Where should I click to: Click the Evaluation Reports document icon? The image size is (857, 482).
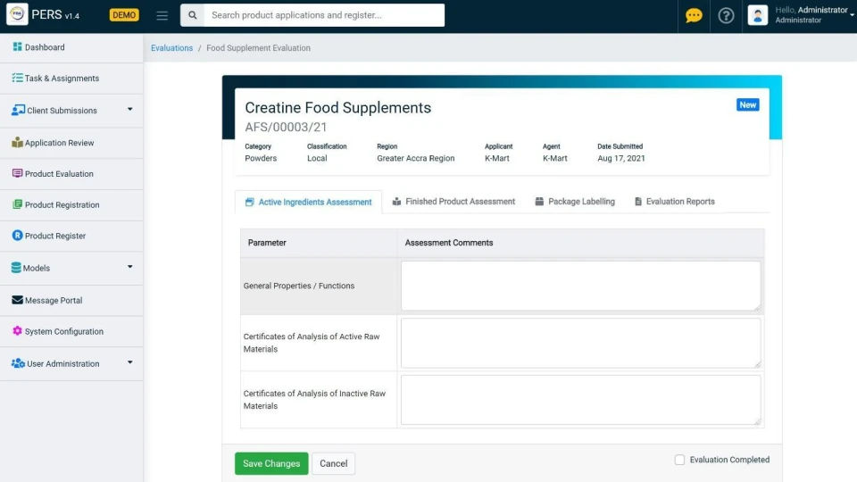[637, 202]
